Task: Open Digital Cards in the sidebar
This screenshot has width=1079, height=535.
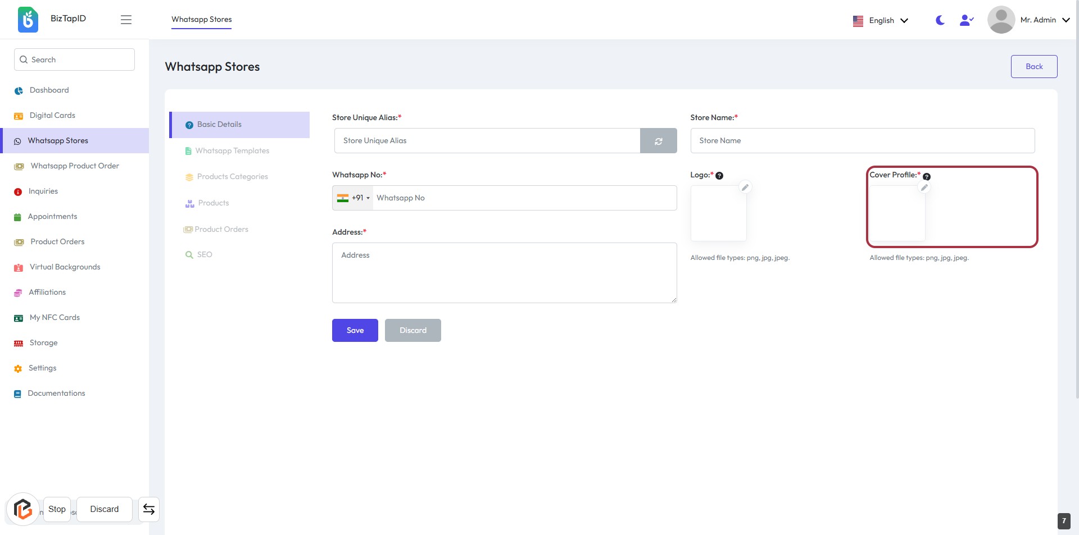Action: [52, 116]
